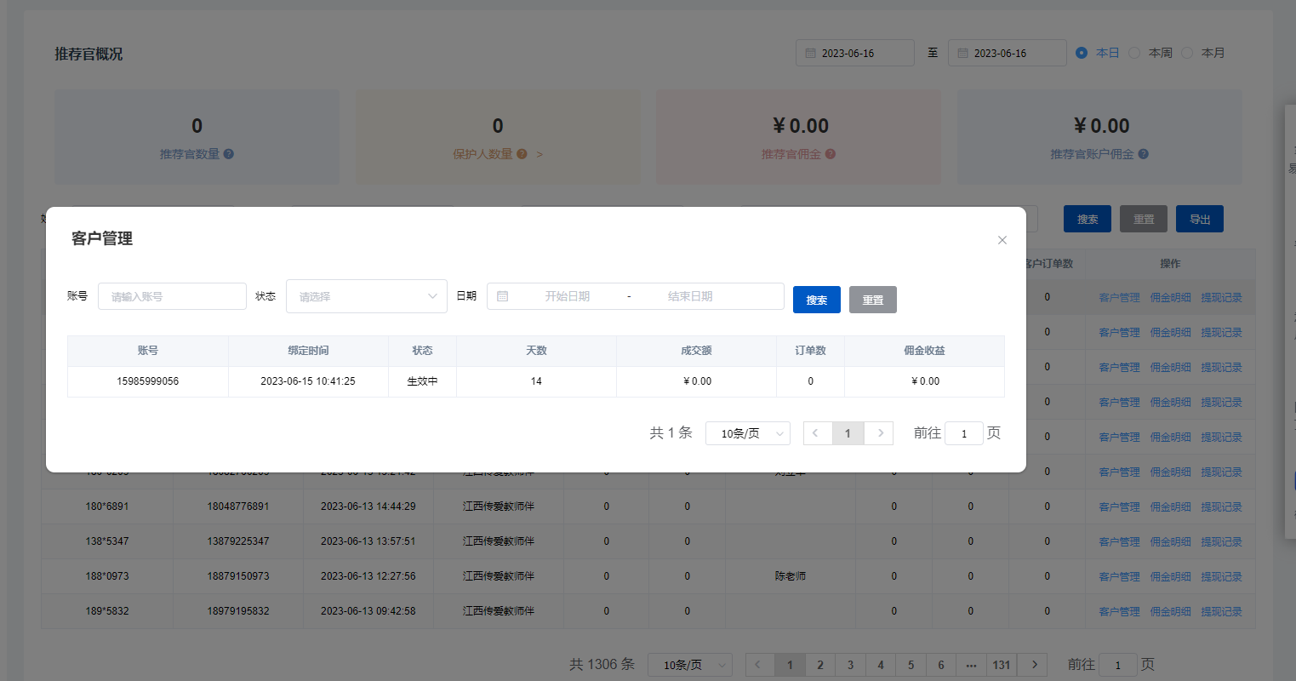The width and height of the screenshot is (1296, 681).
Task: Click previous page arrow in main pagination
Action: pos(758,665)
